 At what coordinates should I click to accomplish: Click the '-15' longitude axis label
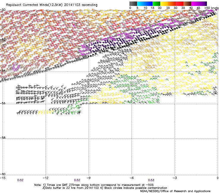click(x=3, y=178)
